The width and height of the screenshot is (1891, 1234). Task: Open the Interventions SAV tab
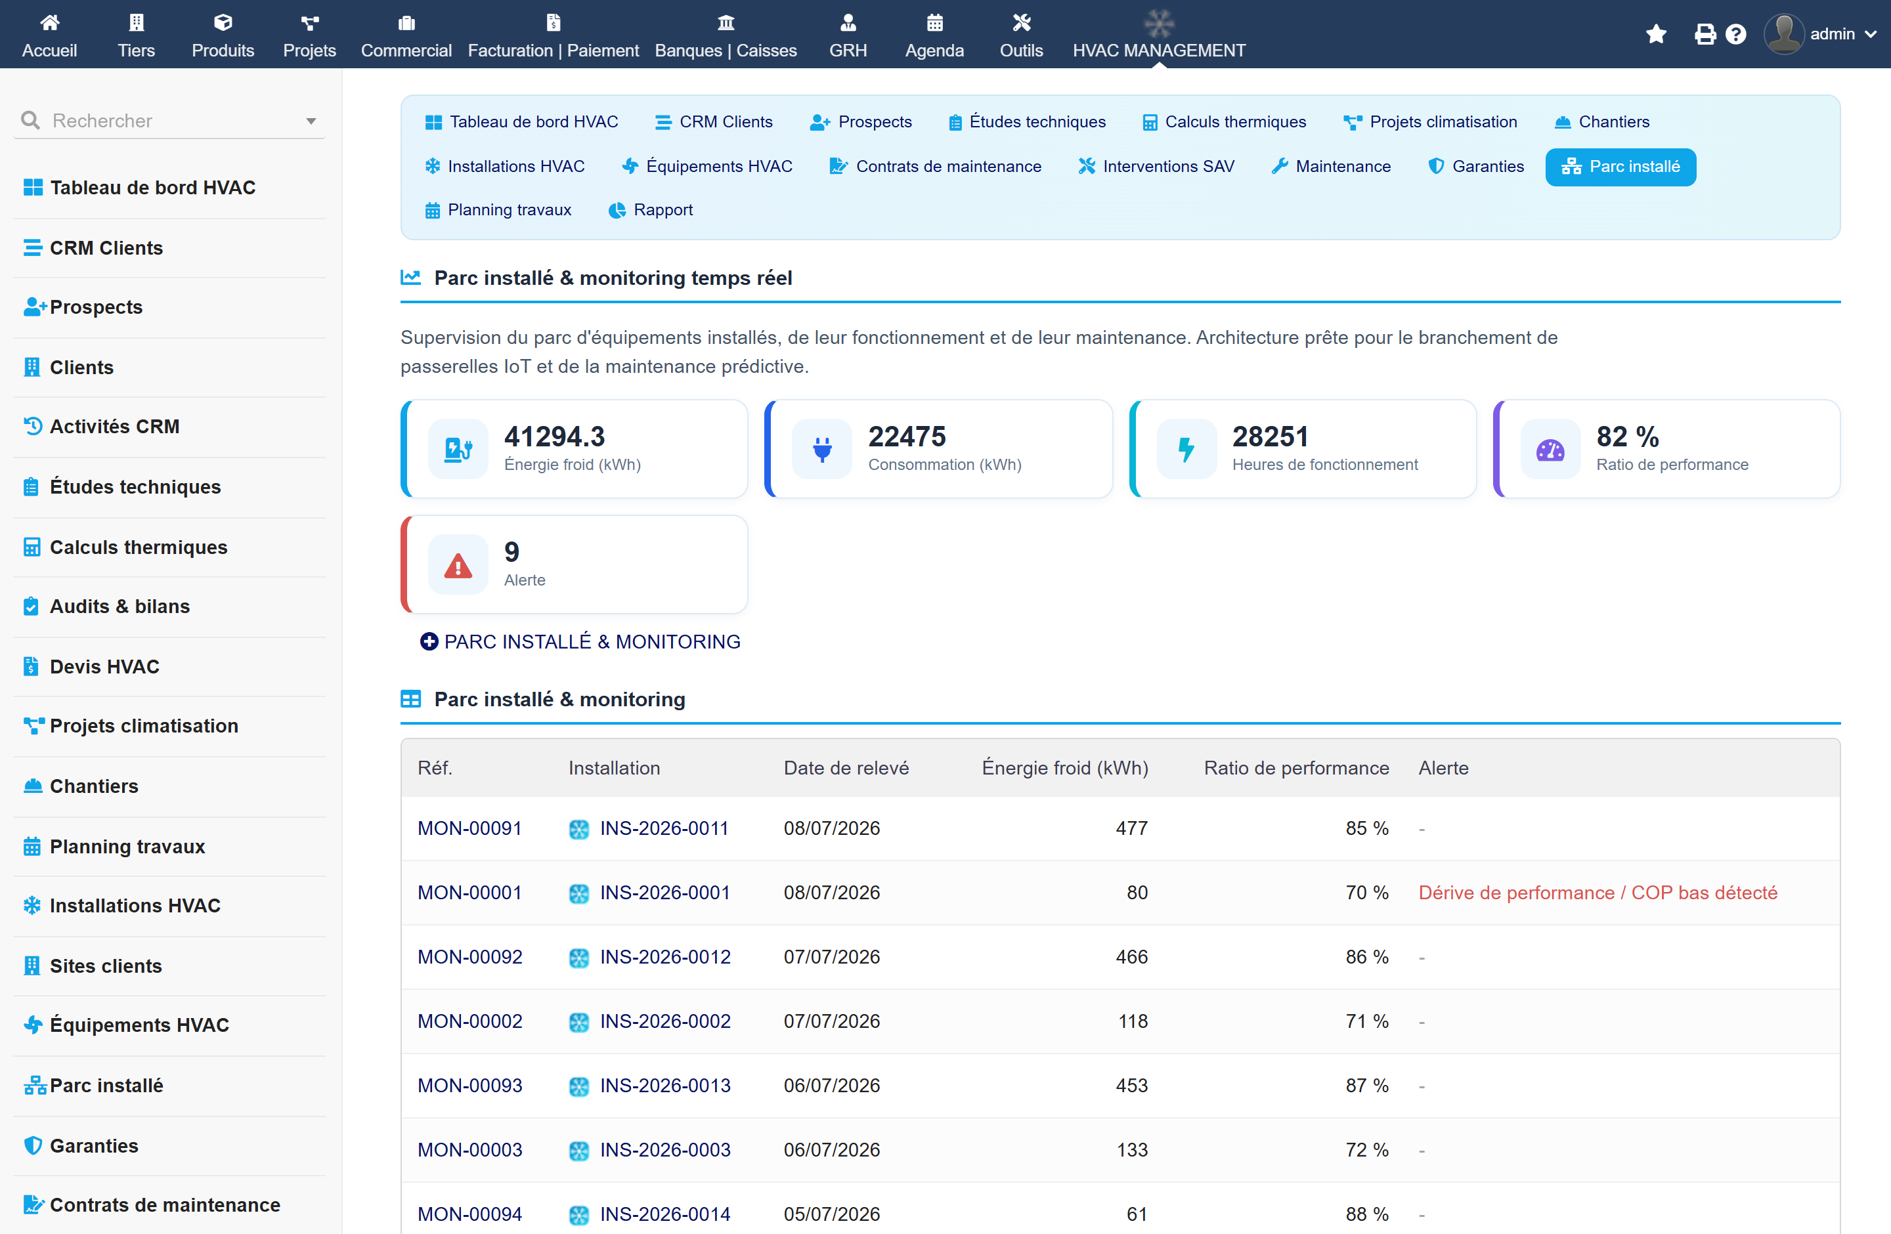tap(1156, 166)
